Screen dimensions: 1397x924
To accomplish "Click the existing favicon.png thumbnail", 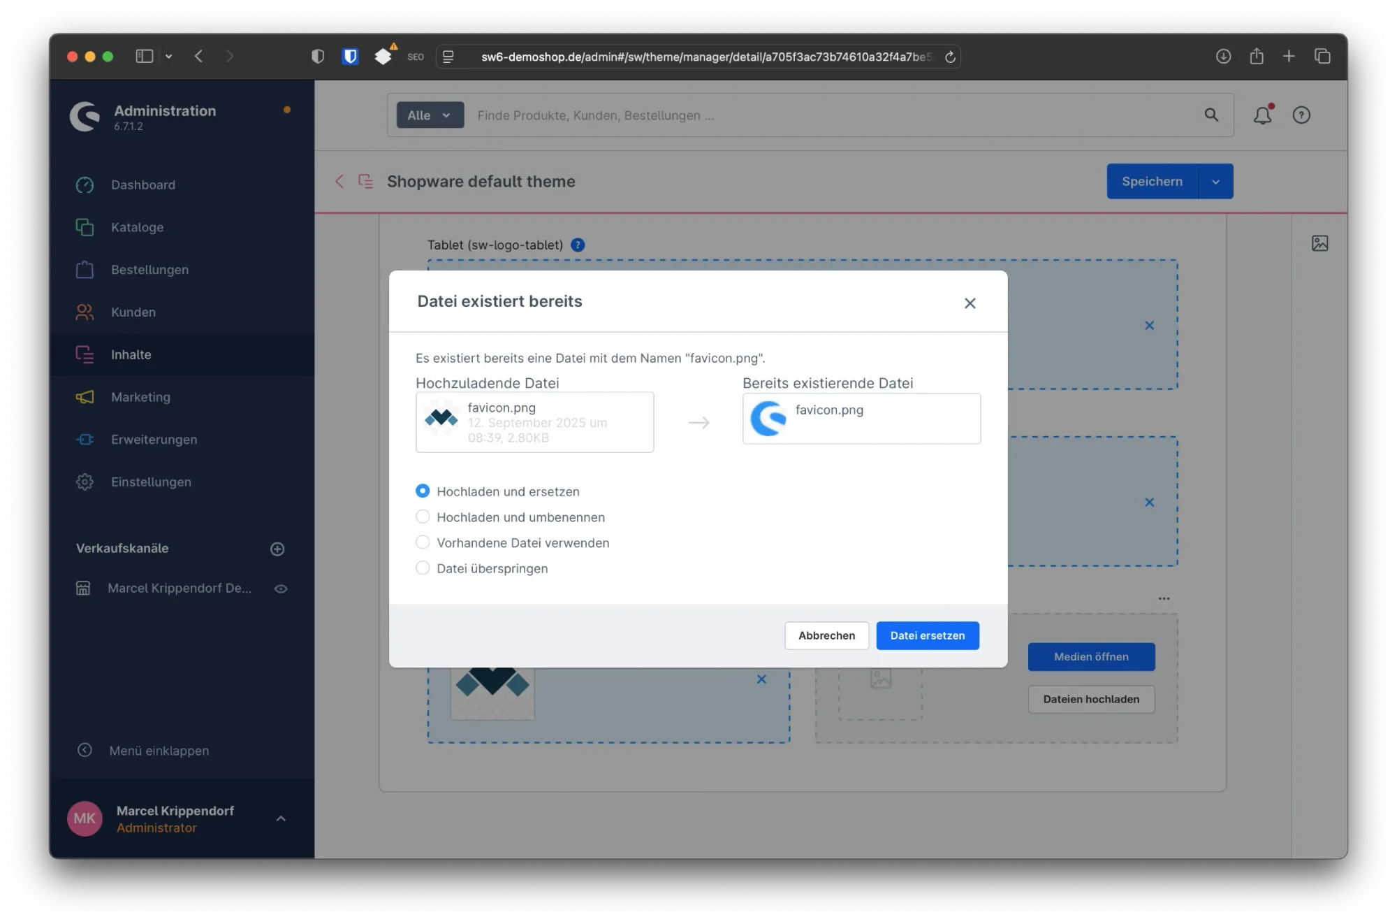I will click(x=767, y=418).
